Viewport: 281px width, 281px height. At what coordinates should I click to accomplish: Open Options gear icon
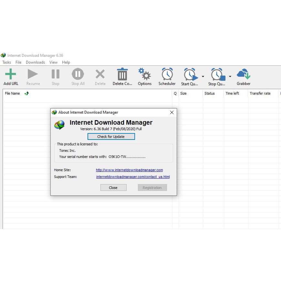144,74
